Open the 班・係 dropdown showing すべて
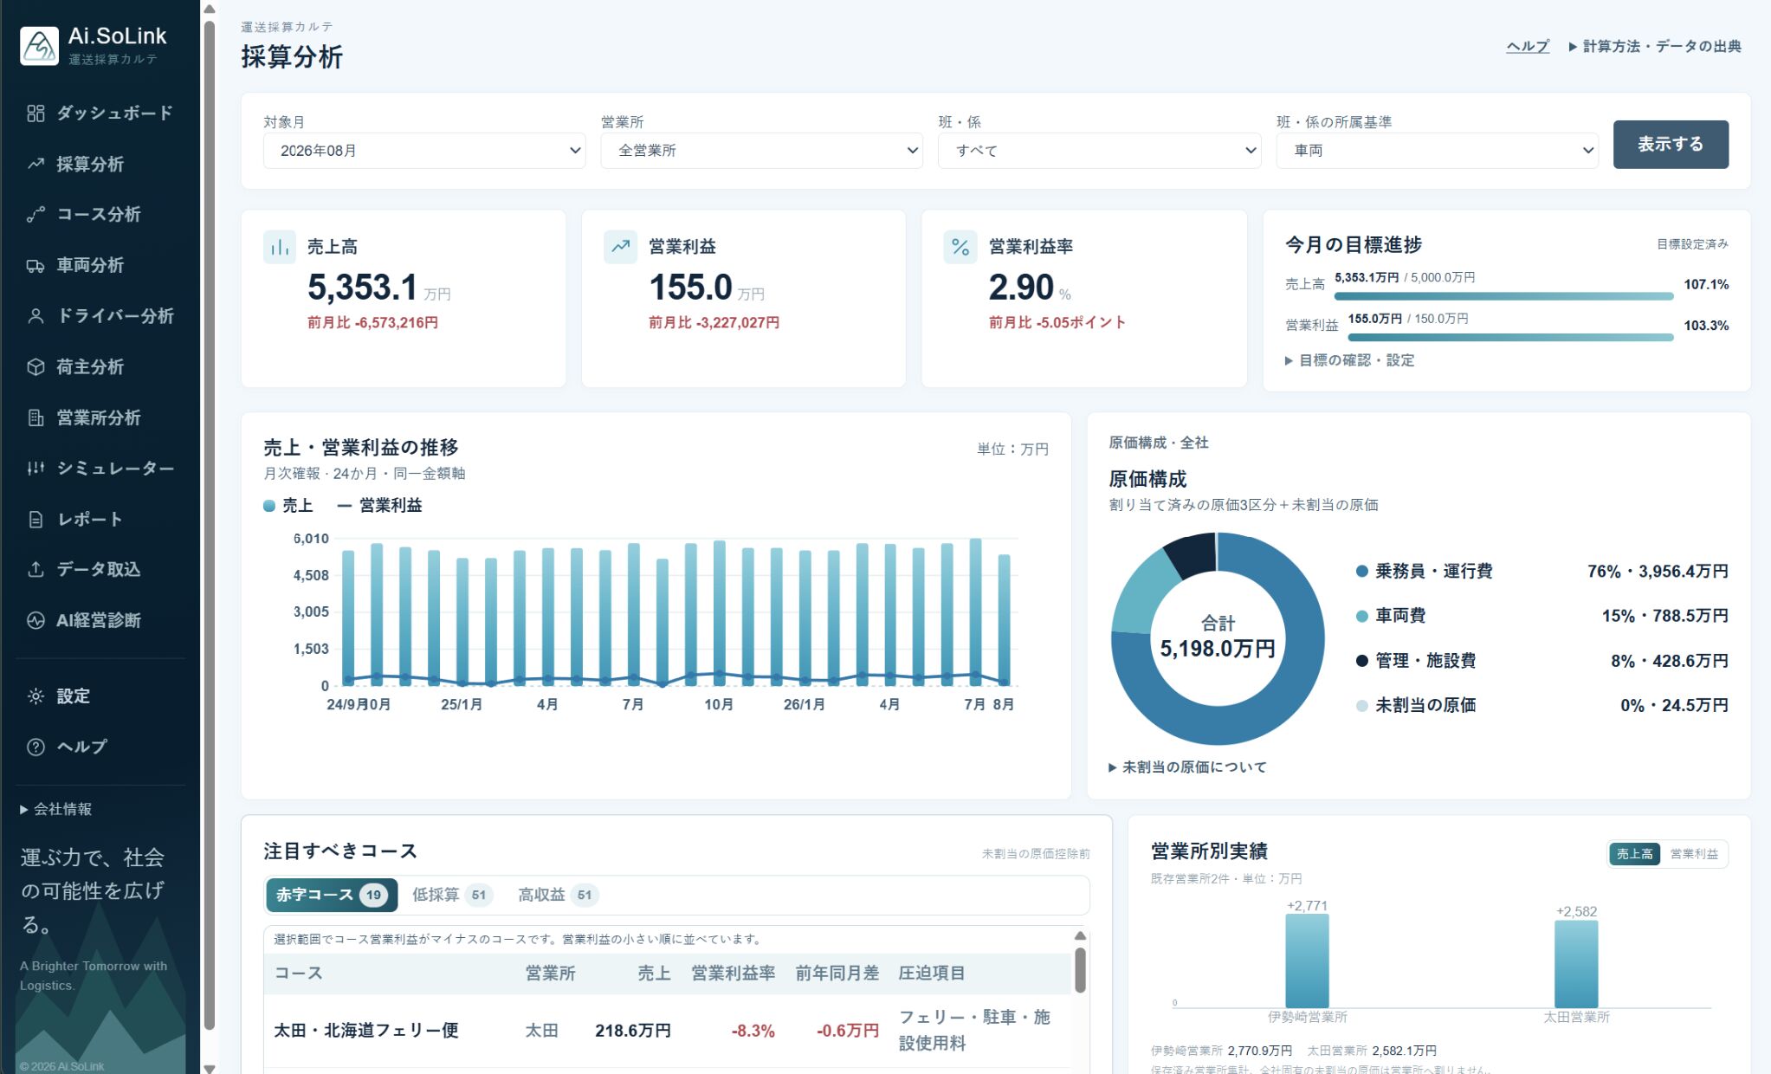This screenshot has width=1771, height=1074. point(1099,151)
